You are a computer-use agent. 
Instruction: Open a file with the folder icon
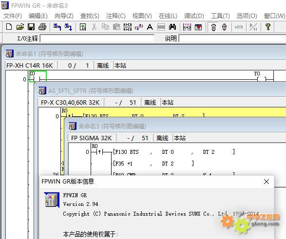[x=20, y=27]
